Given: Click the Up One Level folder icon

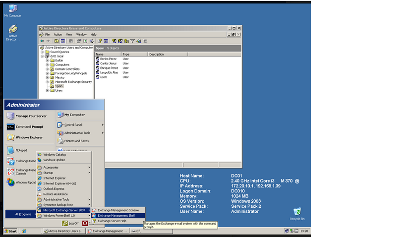Looking at the screenshot, I should pos(57,41).
